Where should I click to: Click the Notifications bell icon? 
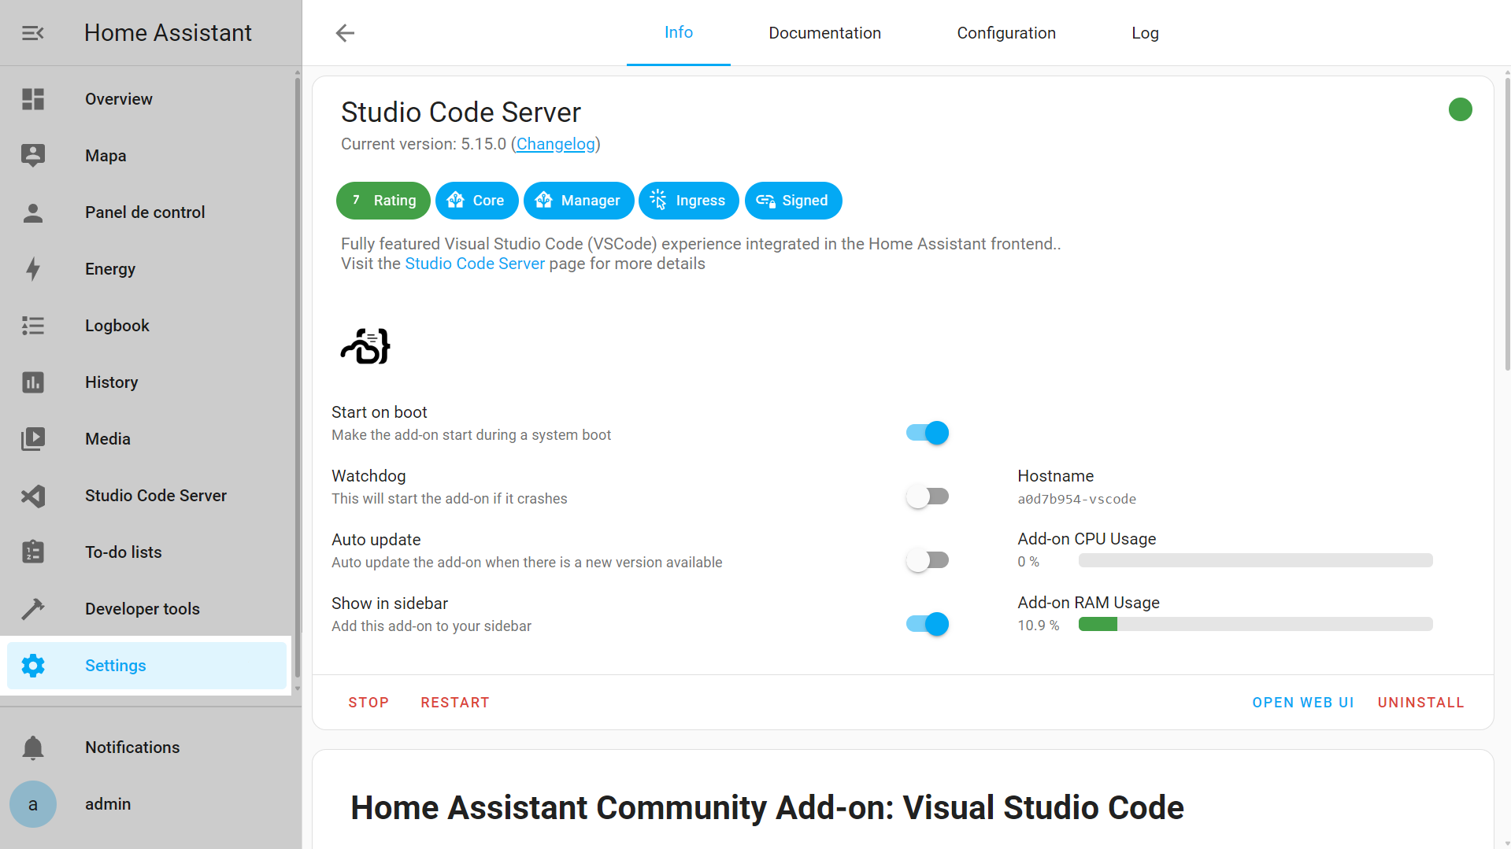pyautogui.click(x=32, y=747)
